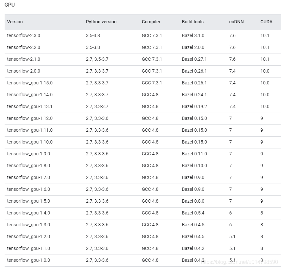
Task: Click cuDNN 5.1 in tensorflow_gpu-1.2.0 row
Action: 232,236
